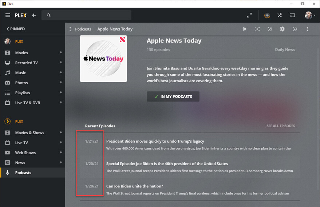Open Live TV & DVR

point(28,103)
